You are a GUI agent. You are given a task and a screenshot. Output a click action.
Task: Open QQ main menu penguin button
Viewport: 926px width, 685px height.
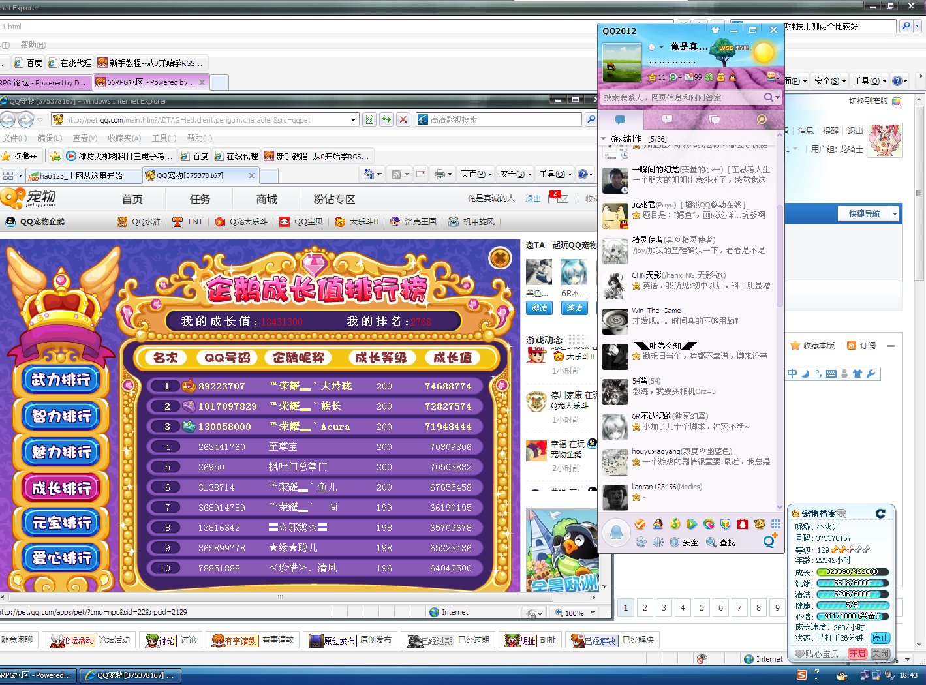pyautogui.click(x=616, y=532)
